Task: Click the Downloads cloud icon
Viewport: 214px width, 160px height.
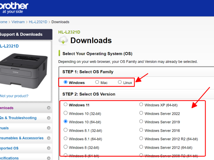Action: pyautogui.click(x=63, y=41)
